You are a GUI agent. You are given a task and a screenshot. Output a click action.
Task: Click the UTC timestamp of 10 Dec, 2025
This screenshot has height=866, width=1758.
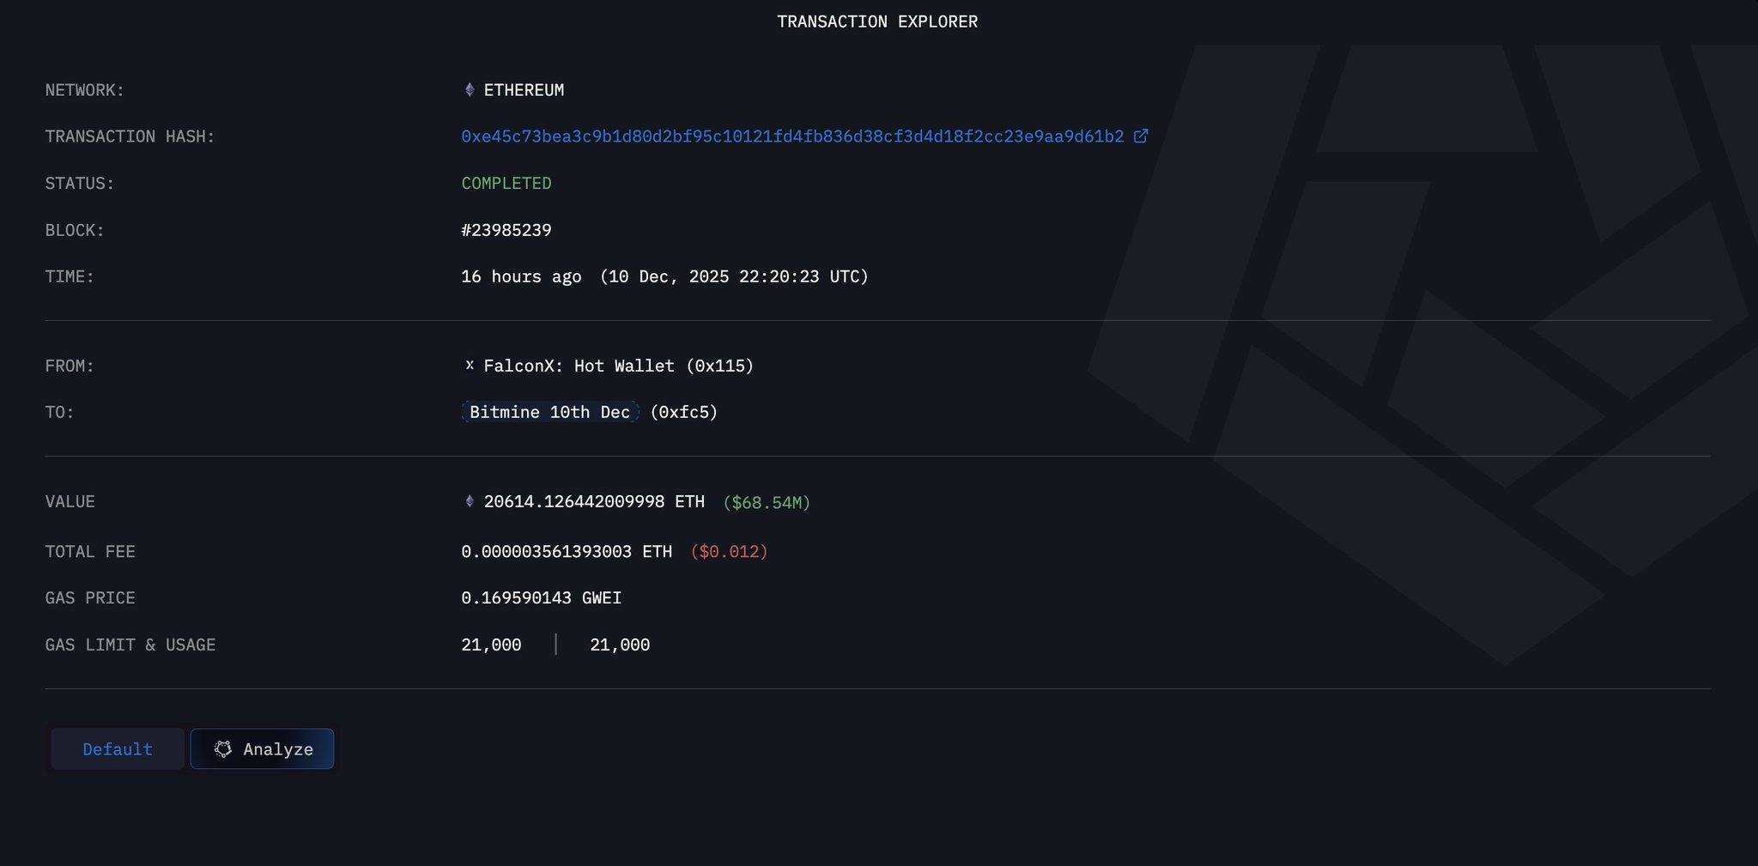pos(734,276)
